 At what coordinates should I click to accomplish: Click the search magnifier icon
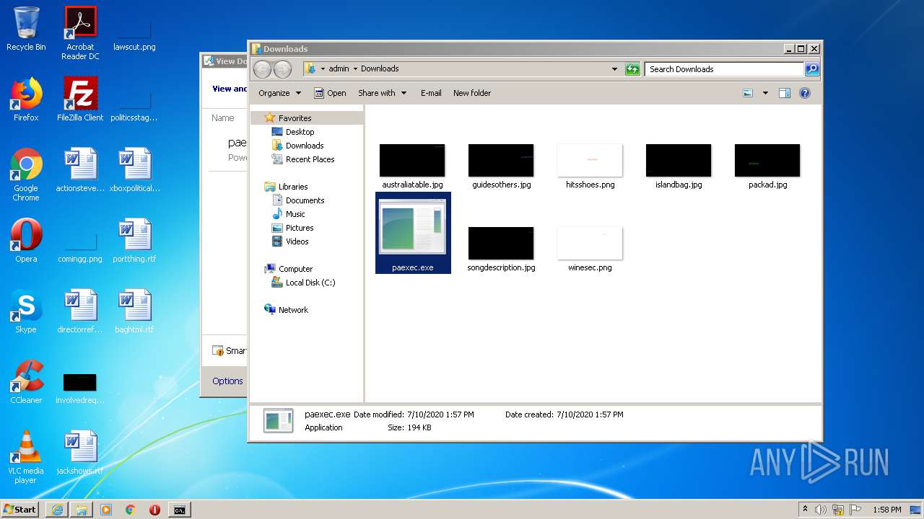click(812, 69)
